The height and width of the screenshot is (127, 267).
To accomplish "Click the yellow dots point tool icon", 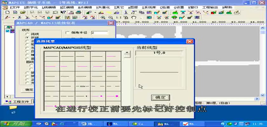I will coord(109,12).
